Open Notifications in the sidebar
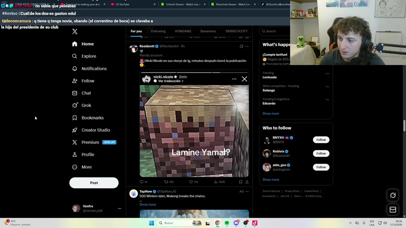Image resolution: width=406 pixels, height=228 pixels. click(x=89, y=68)
